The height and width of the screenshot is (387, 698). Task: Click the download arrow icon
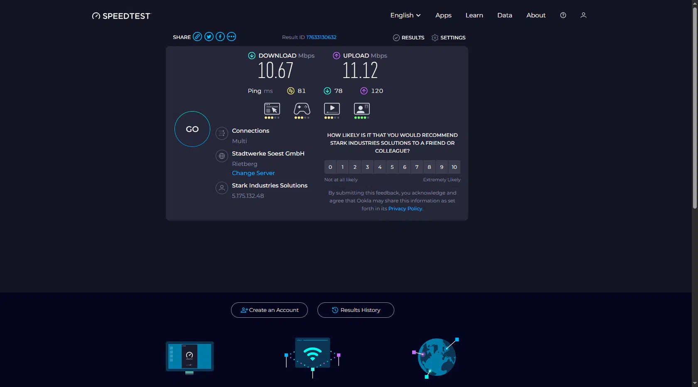tap(252, 56)
